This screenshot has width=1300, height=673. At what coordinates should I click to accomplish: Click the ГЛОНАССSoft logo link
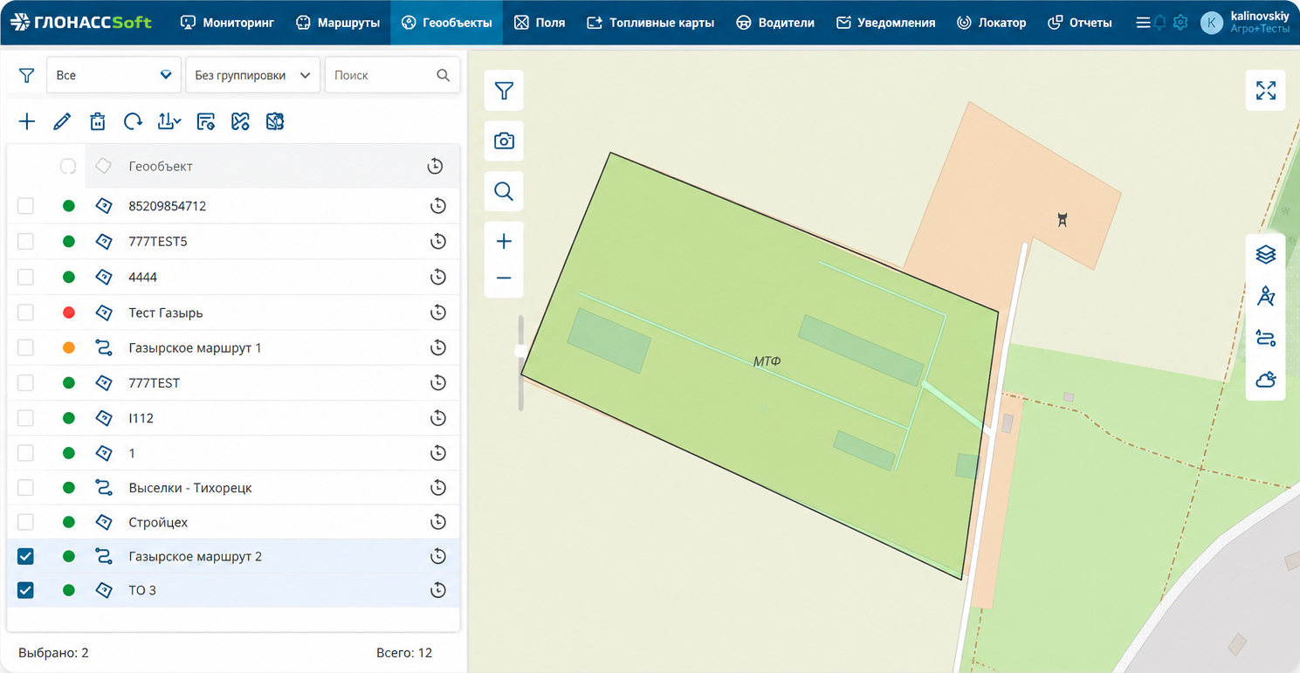click(81, 23)
